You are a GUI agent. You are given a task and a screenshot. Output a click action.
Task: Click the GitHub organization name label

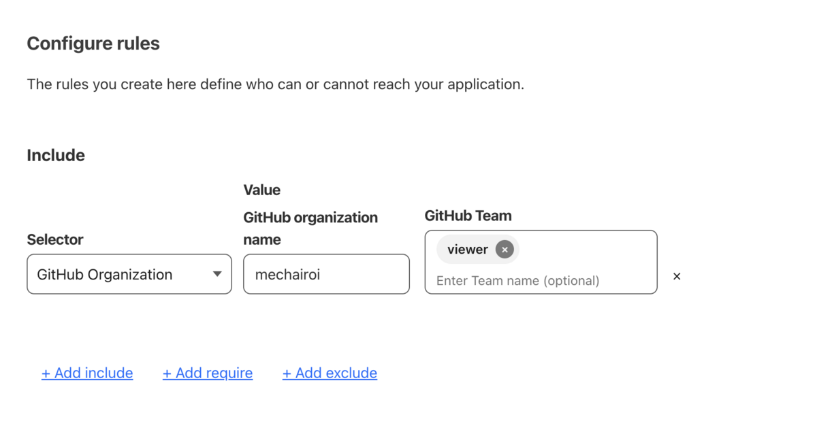click(x=310, y=229)
